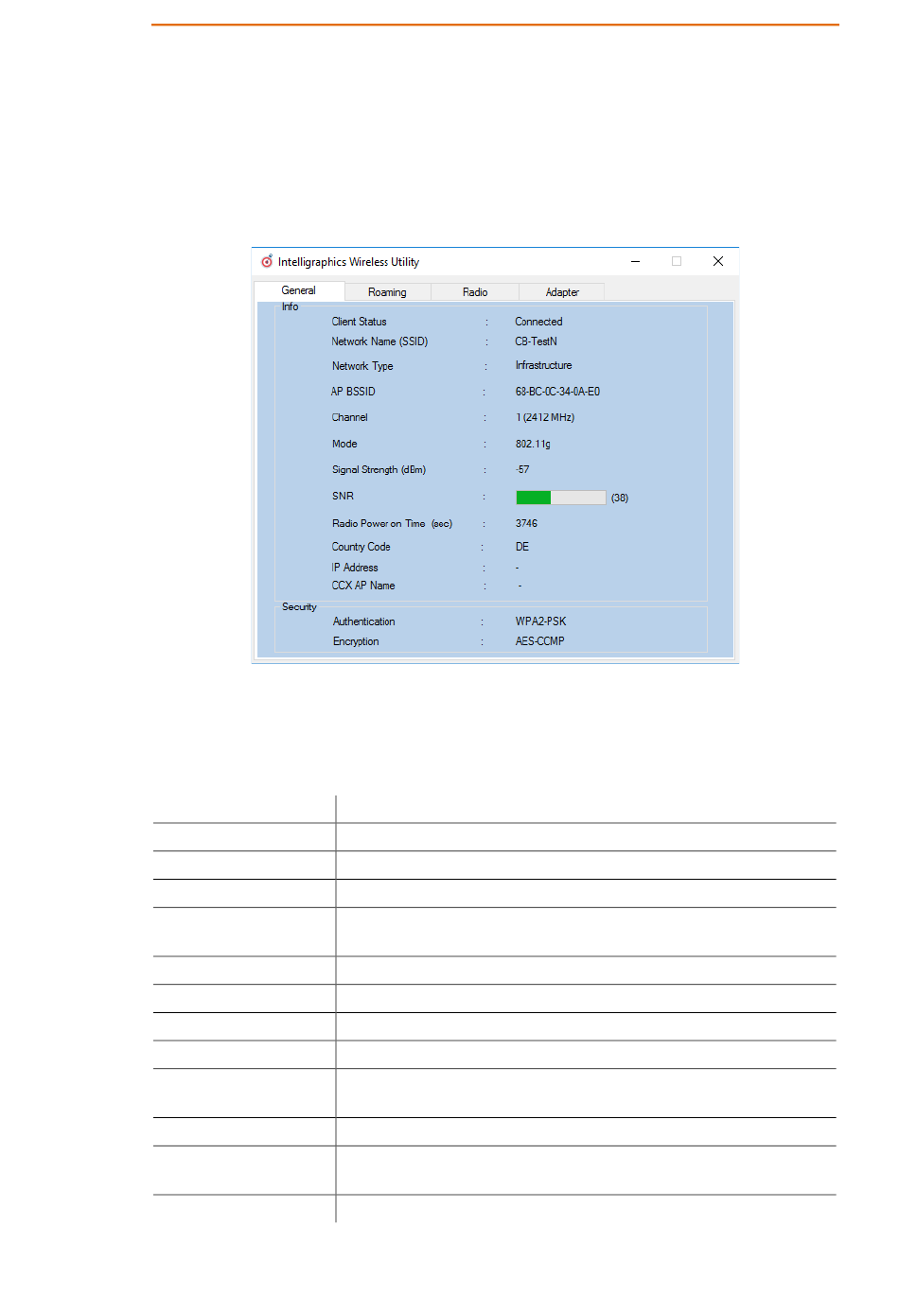The height and width of the screenshot is (1295, 899).
Task: Open the Roaming tab
Action: tap(387, 292)
